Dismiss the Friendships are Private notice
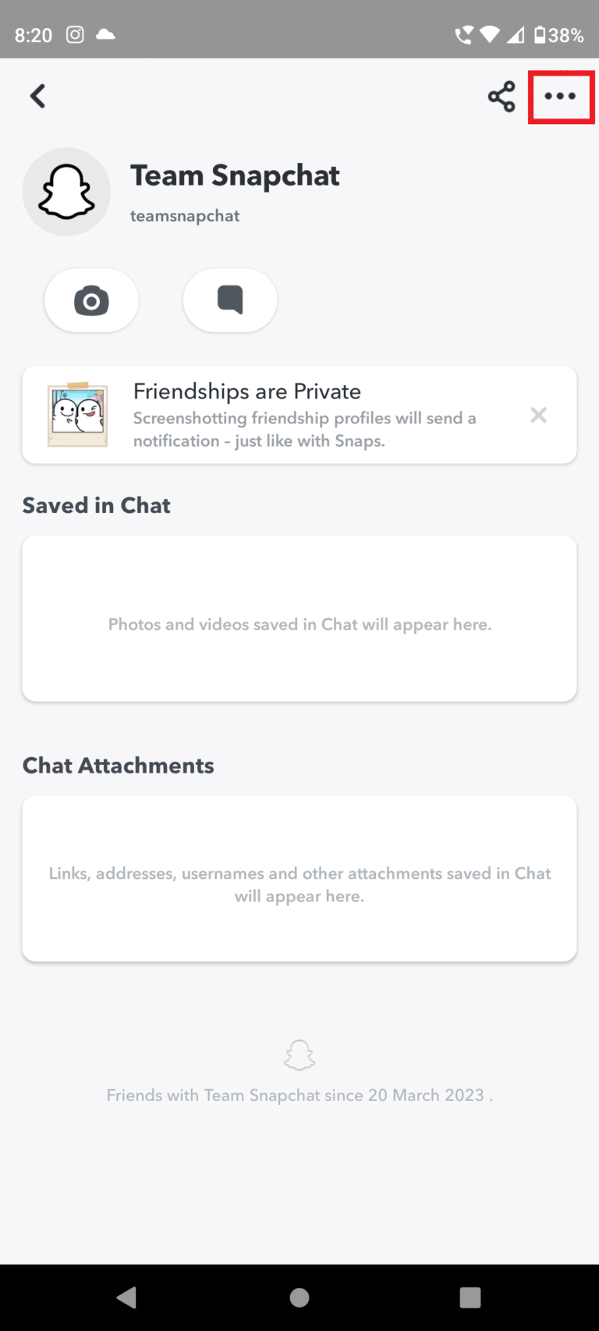The width and height of the screenshot is (599, 1331). click(x=538, y=415)
